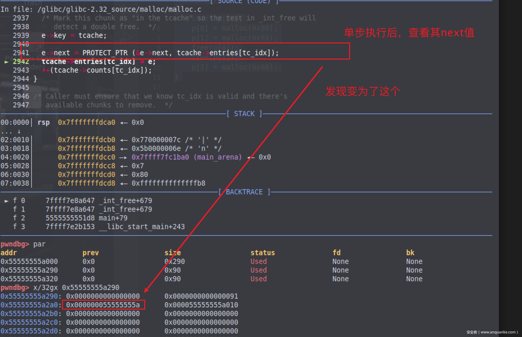
Task: Click the STACK section header
Action: (244, 114)
